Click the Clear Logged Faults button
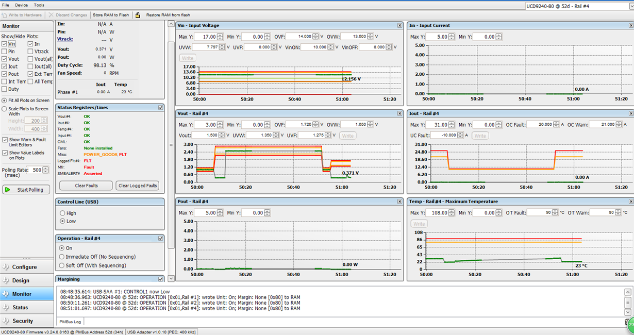 point(137,186)
